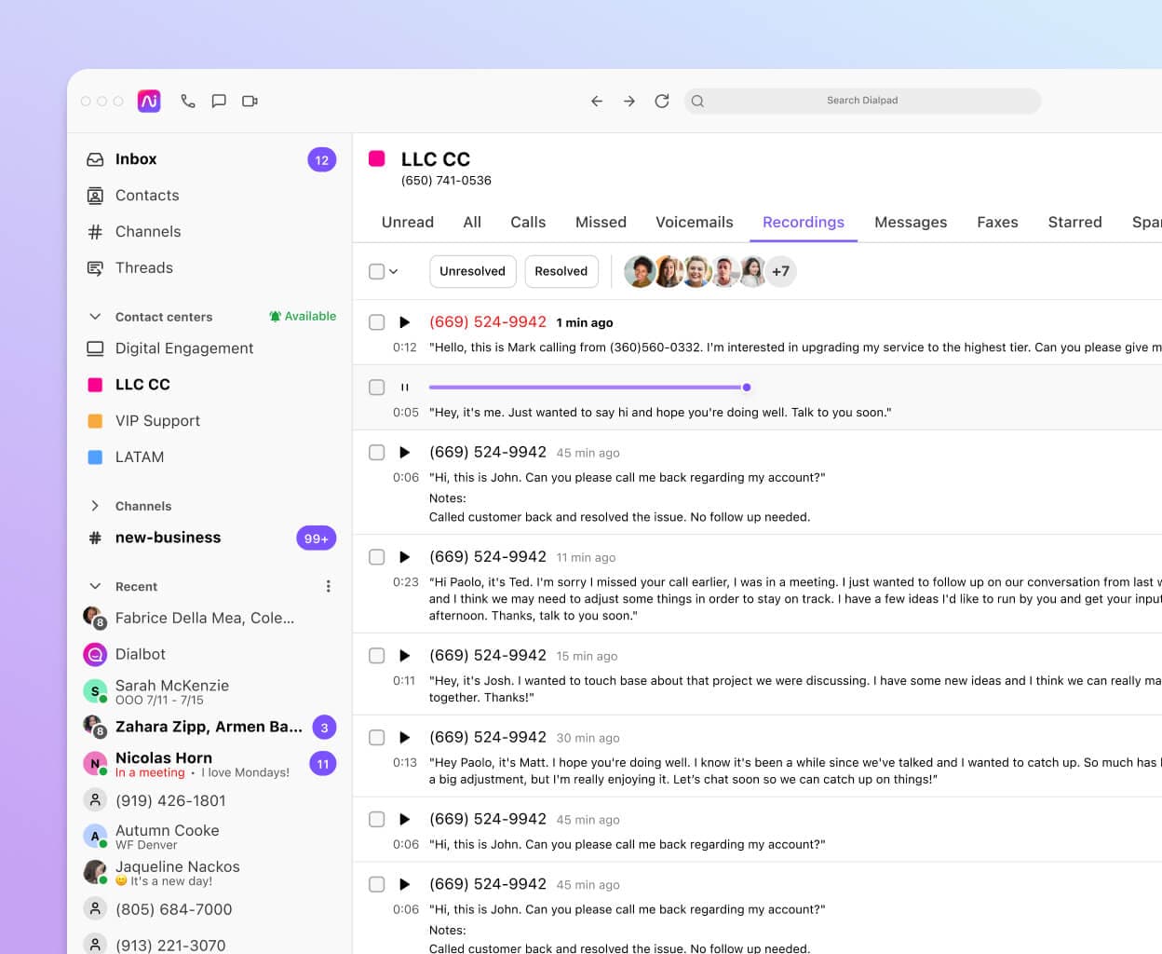This screenshot has width=1162, height=954.
Task: Play the 1 min ago recording
Action: [404, 322]
